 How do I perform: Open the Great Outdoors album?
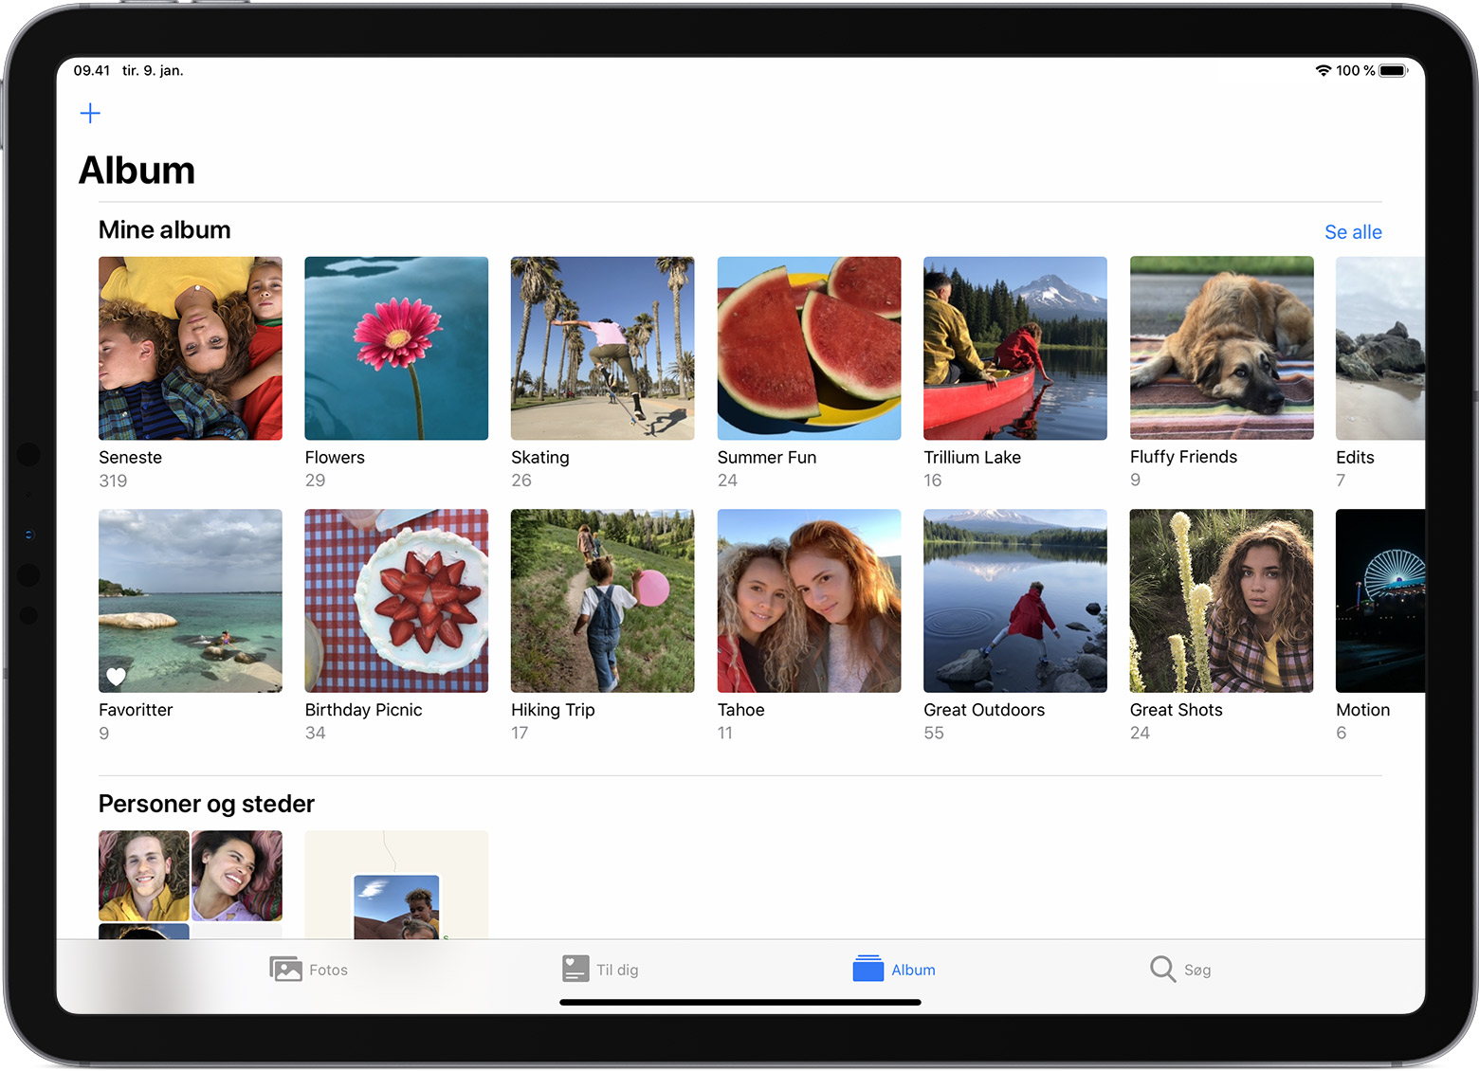pos(1014,600)
